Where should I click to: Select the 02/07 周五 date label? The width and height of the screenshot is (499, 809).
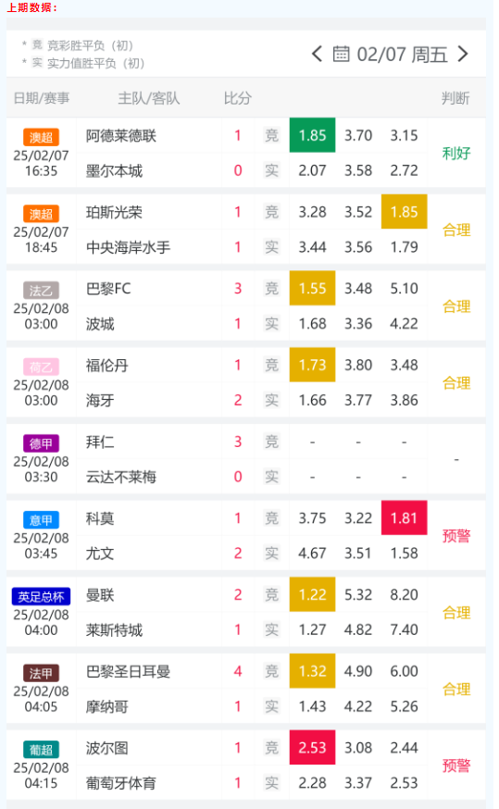tap(402, 55)
